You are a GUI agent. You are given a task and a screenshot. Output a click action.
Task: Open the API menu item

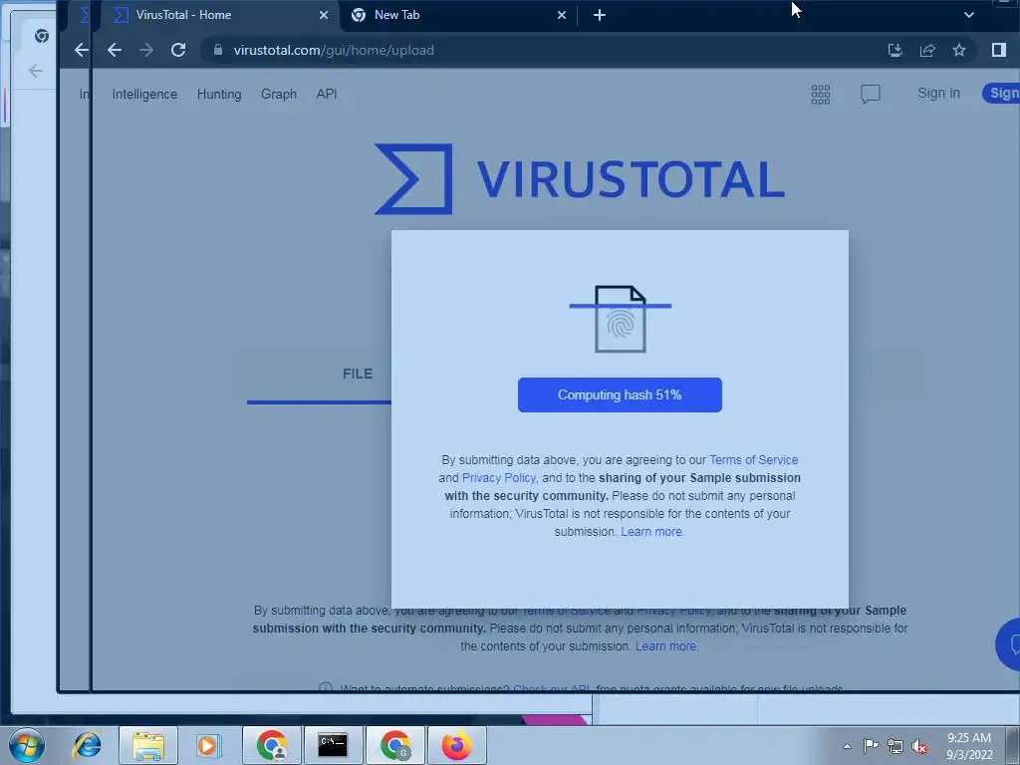pyautogui.click(x=327, y=95)
